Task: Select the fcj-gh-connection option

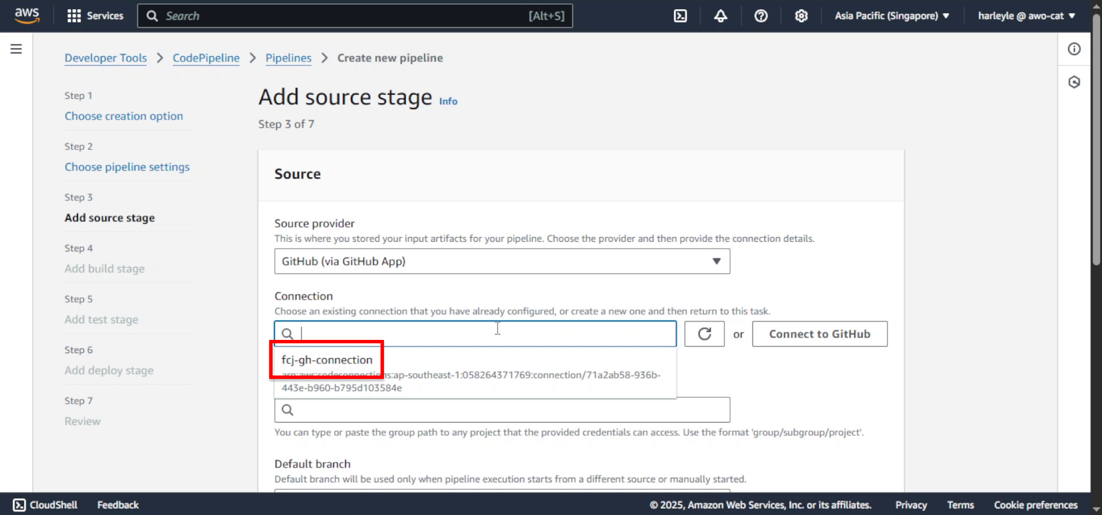Action: point(475,373)
